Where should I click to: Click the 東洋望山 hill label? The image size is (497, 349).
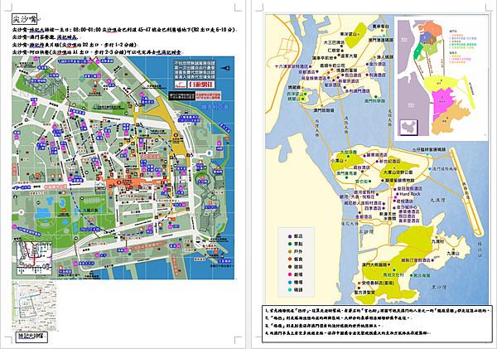coord(348,34)
